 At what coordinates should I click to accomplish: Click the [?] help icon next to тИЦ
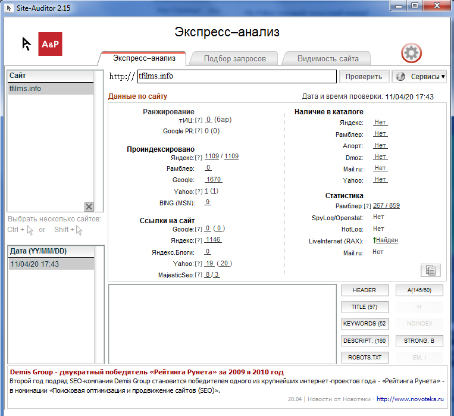[199, 120]
